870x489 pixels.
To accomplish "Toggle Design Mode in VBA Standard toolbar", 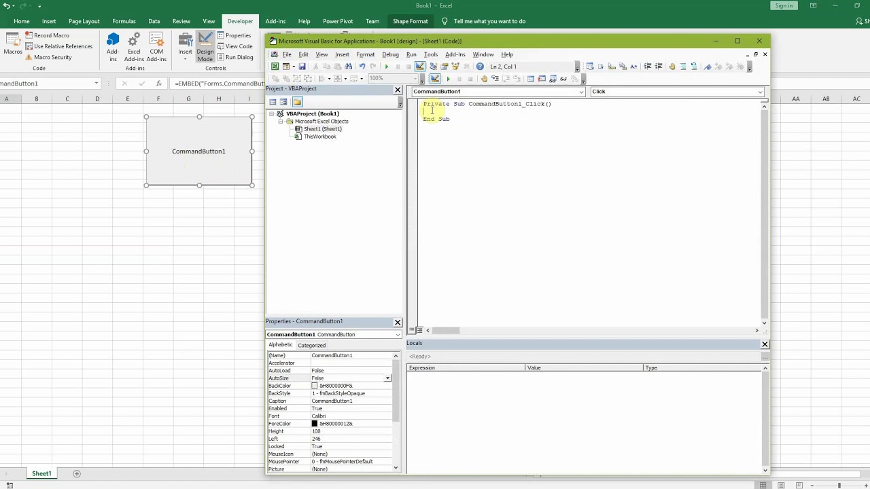I will coord(420,67).
